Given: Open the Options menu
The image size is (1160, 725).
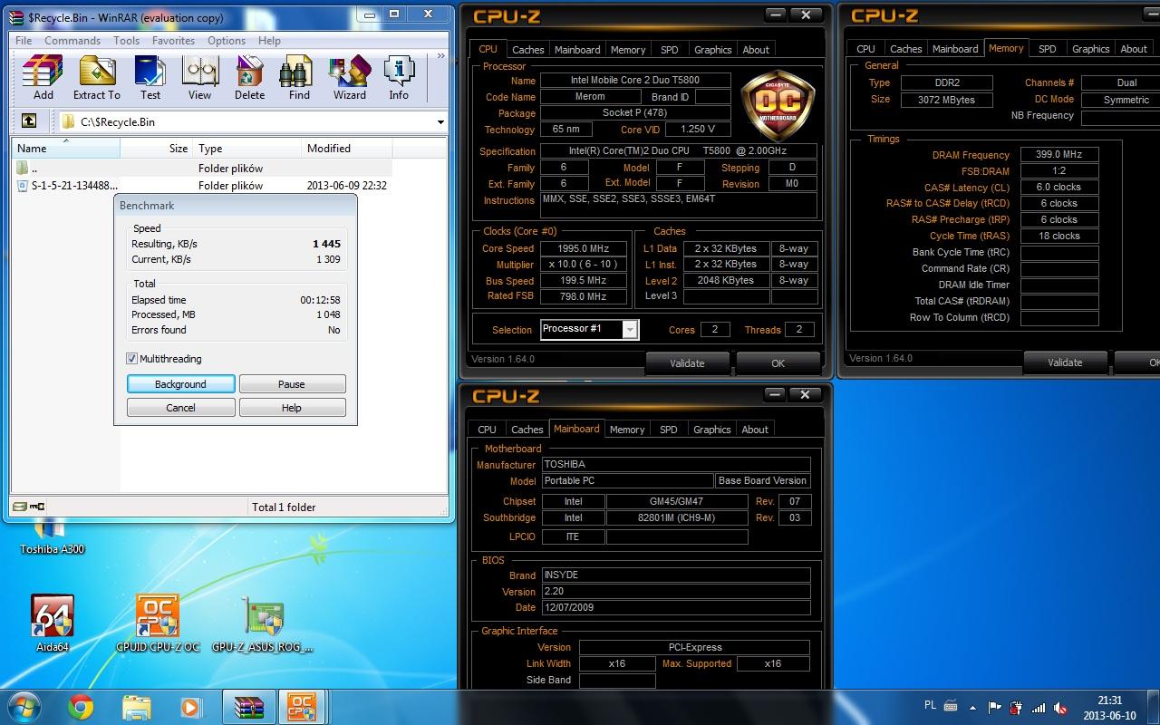Looking at the screenshot, I should pyautogui.click(x=227, y=41).
